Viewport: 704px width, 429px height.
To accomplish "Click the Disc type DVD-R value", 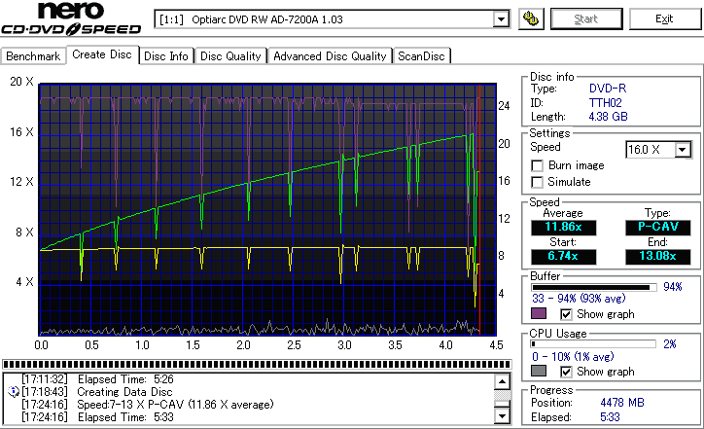I will [x=608, y=89].
